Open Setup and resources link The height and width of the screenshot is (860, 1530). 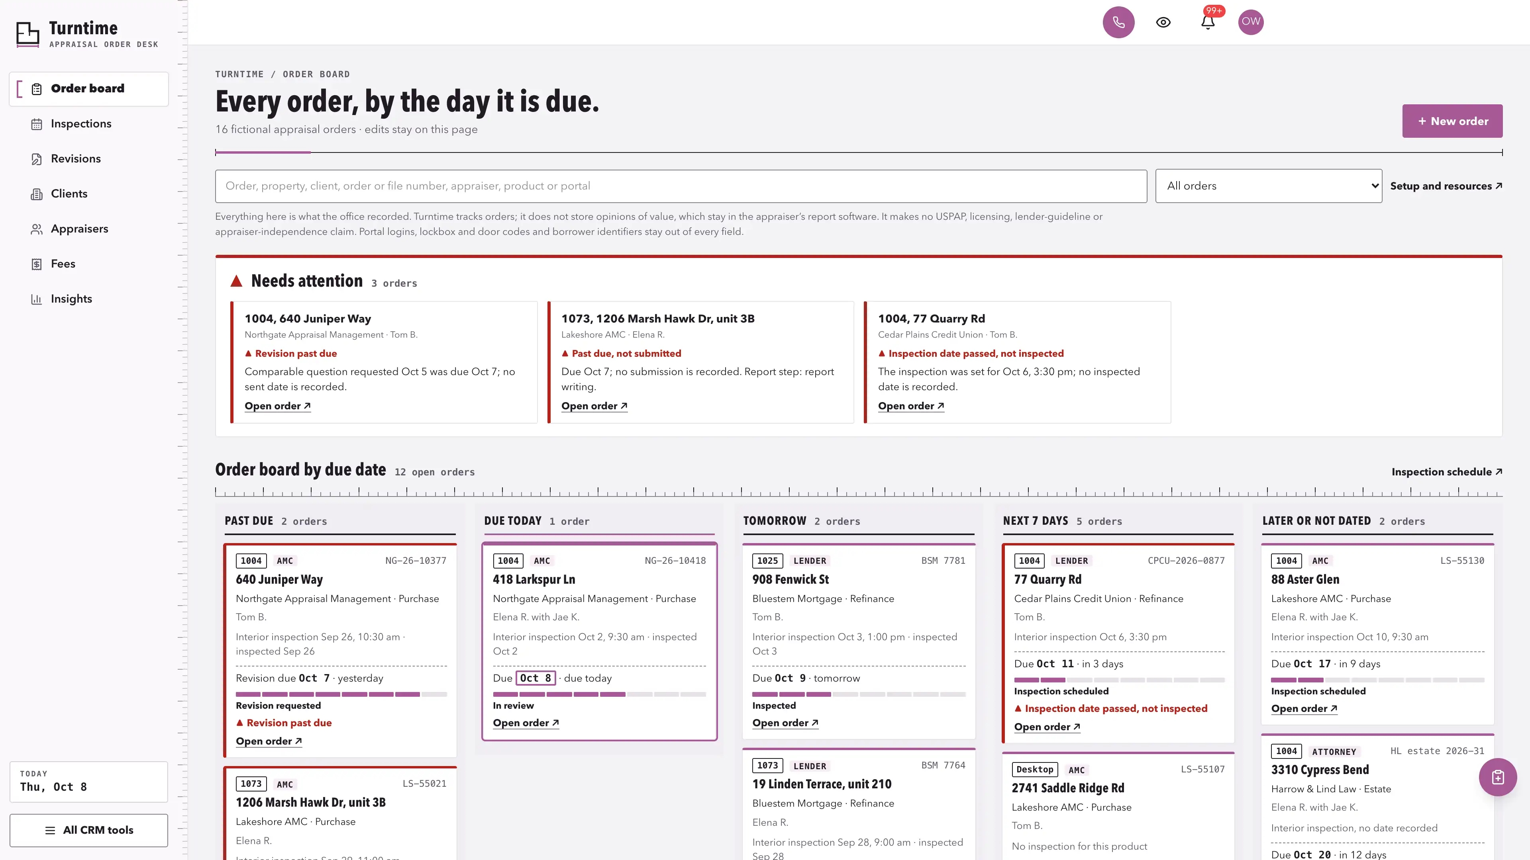(x=1446, y=186)
